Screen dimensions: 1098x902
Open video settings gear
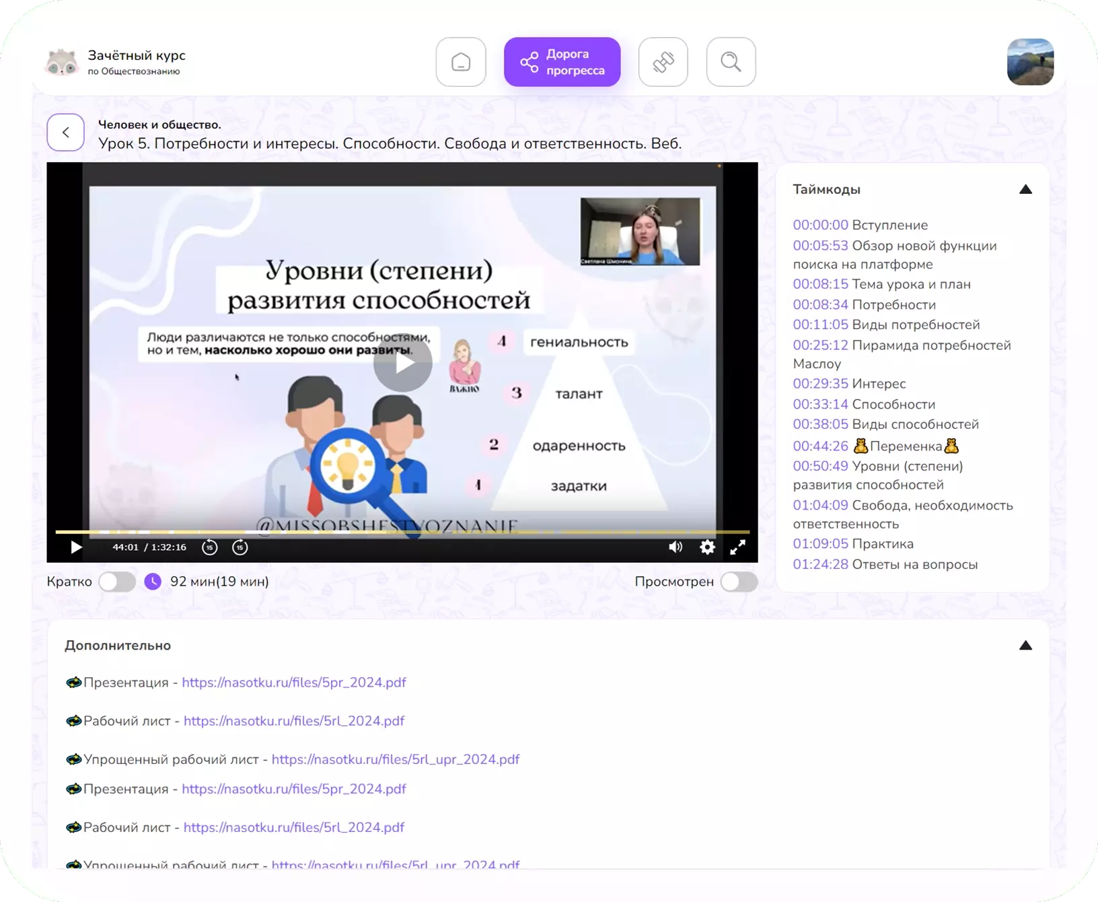[x=707, y=547]
